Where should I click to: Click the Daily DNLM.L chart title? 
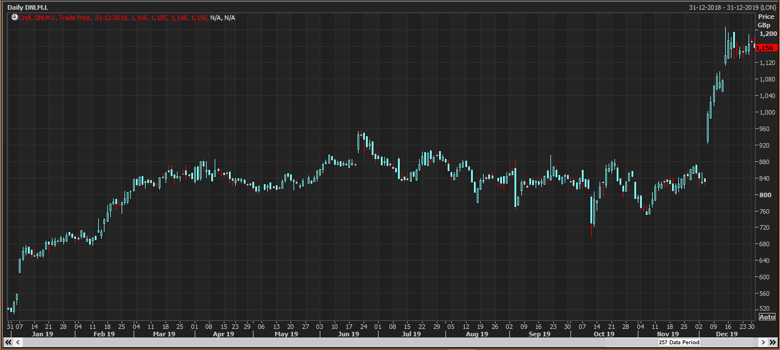tap(27, 7)
